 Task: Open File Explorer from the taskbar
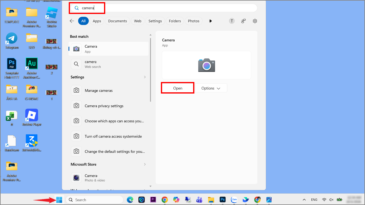(x=211, y=200)
